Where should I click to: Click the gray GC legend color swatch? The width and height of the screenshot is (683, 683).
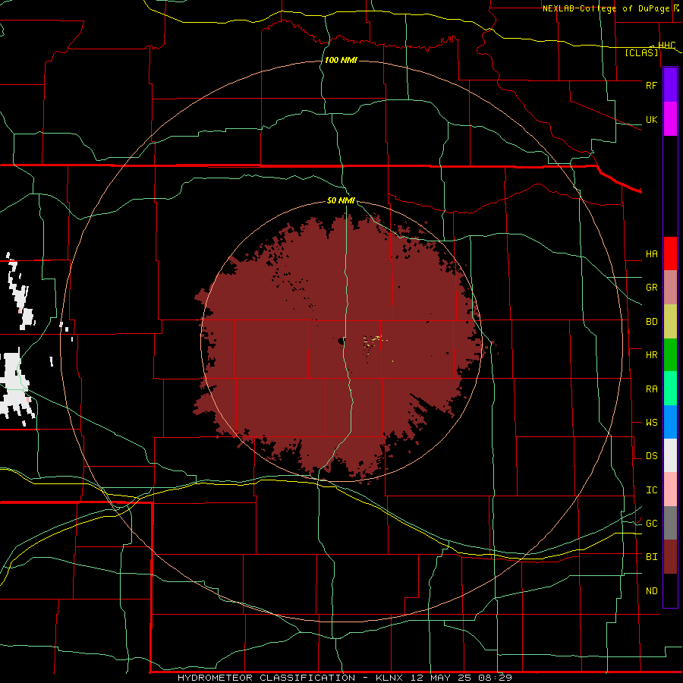(670, 523)
